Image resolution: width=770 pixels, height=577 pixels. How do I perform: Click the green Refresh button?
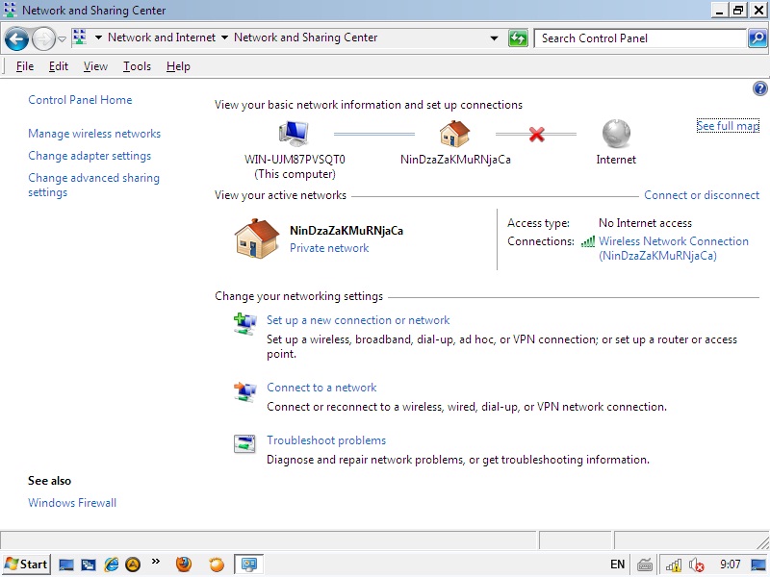(x=518, y=38)
